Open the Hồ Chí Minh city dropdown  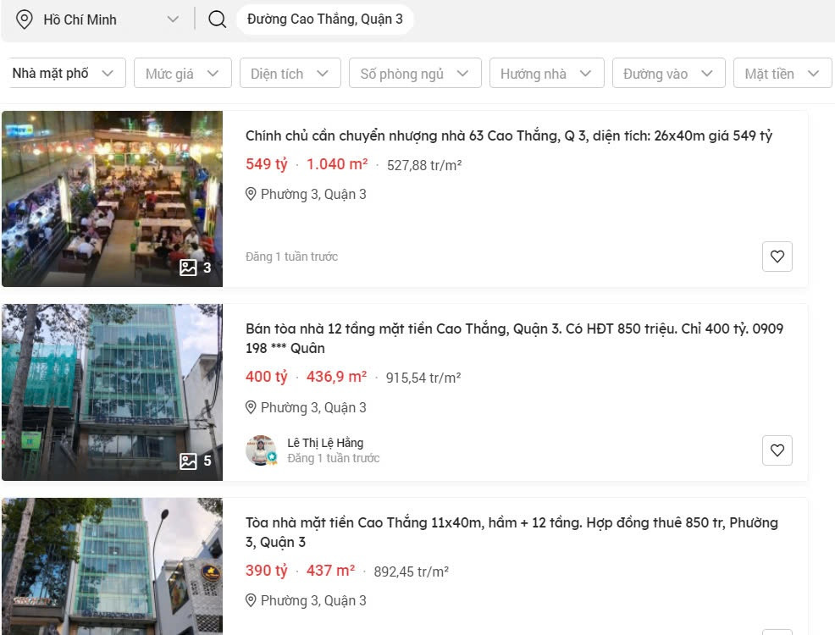click(97, 19)
